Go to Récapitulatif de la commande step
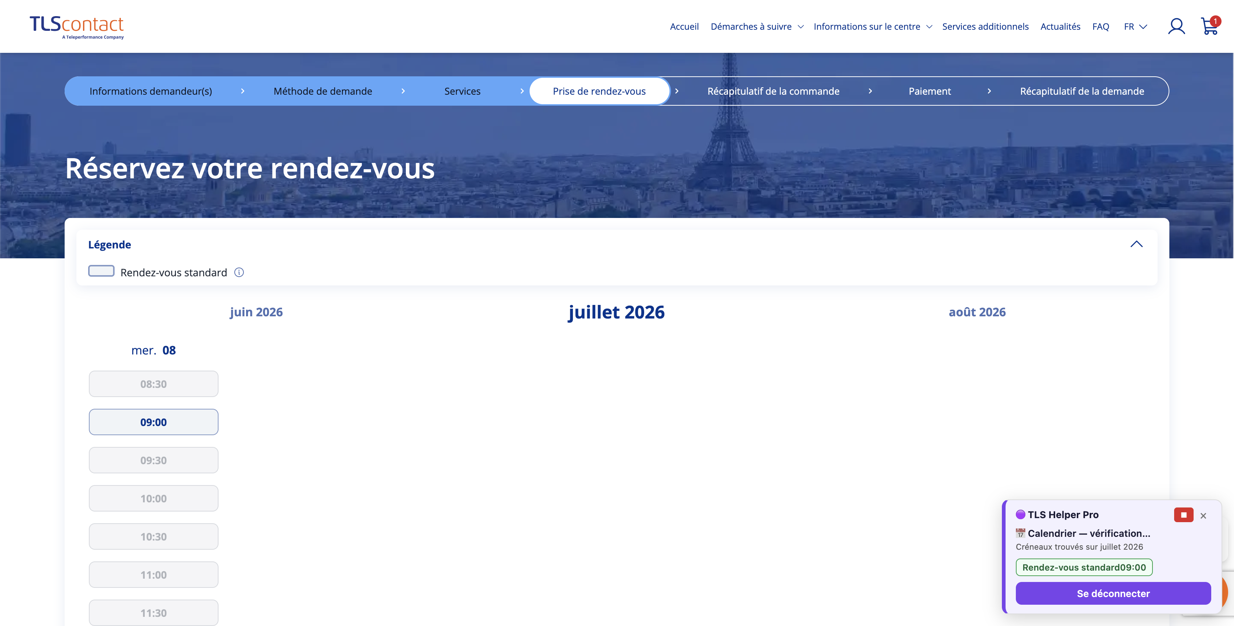Screen dimensions: 1234x626 [x=773, y=91]
